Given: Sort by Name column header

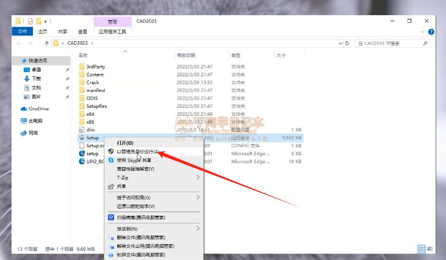Looking at the screenshot, I should click(x=83, y=55).
